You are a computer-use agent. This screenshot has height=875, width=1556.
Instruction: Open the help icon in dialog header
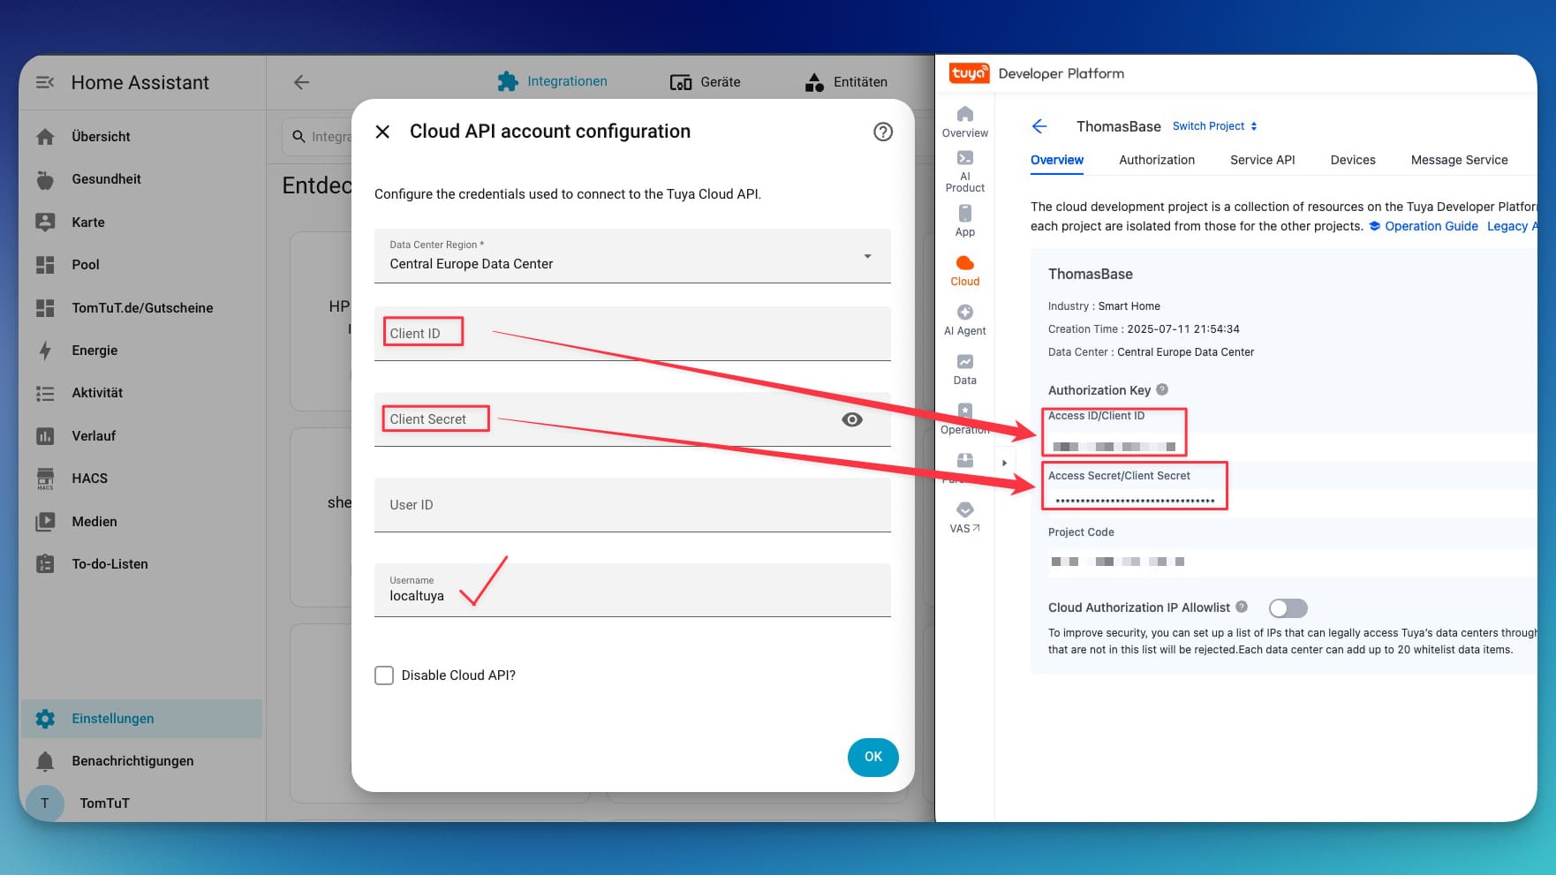[882, 132]
